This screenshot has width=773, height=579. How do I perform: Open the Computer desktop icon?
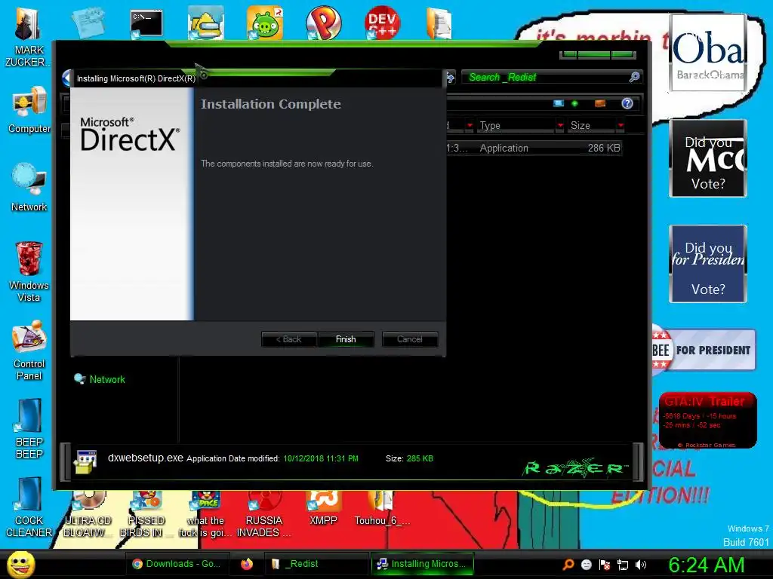(29, 110)
